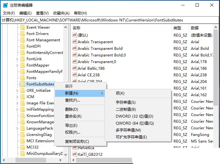Click the Event Viewer folder icon
Image resolution: width=220 pixels, height=164 pixels.
pos(22,27)
